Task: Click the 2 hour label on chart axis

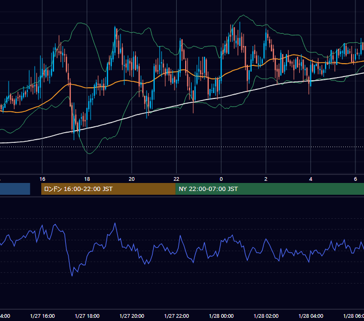Action: point(266,179)
